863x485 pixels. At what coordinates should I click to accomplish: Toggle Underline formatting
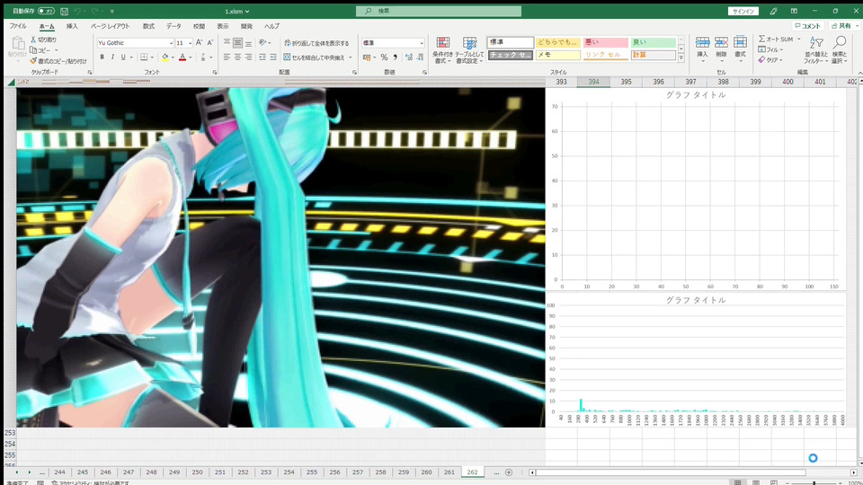click(123, 57)
